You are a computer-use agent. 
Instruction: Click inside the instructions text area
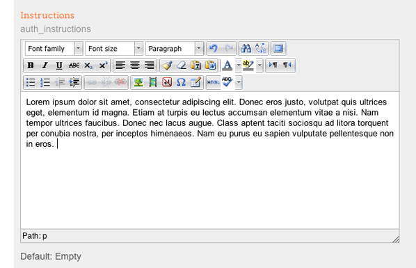210,160
